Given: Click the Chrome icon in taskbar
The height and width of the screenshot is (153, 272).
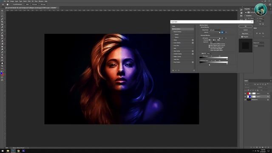Looking at the screenshot, I should pyautogui.click(x=18, y=151).
